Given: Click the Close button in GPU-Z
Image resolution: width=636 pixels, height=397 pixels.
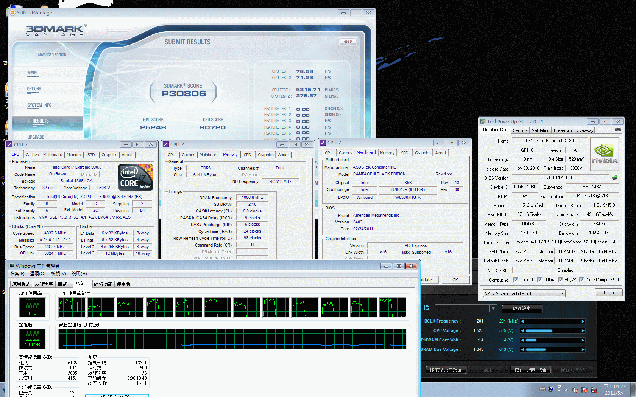Looking at the screenshot, I should [x=608, y=293].
